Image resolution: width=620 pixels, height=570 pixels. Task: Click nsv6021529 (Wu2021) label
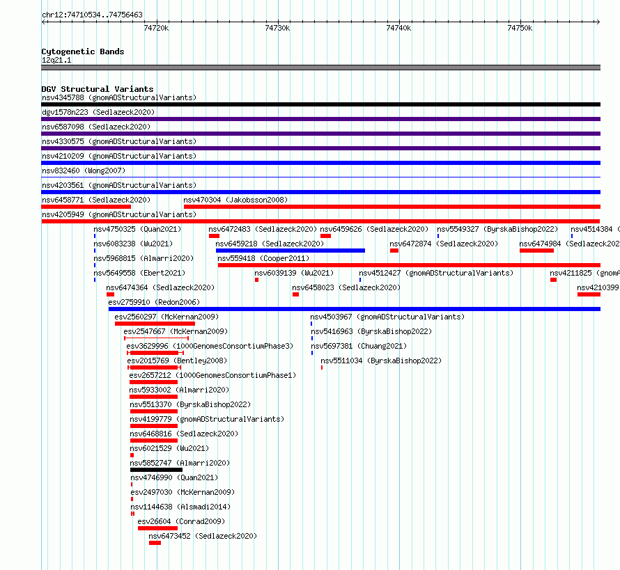170,448
